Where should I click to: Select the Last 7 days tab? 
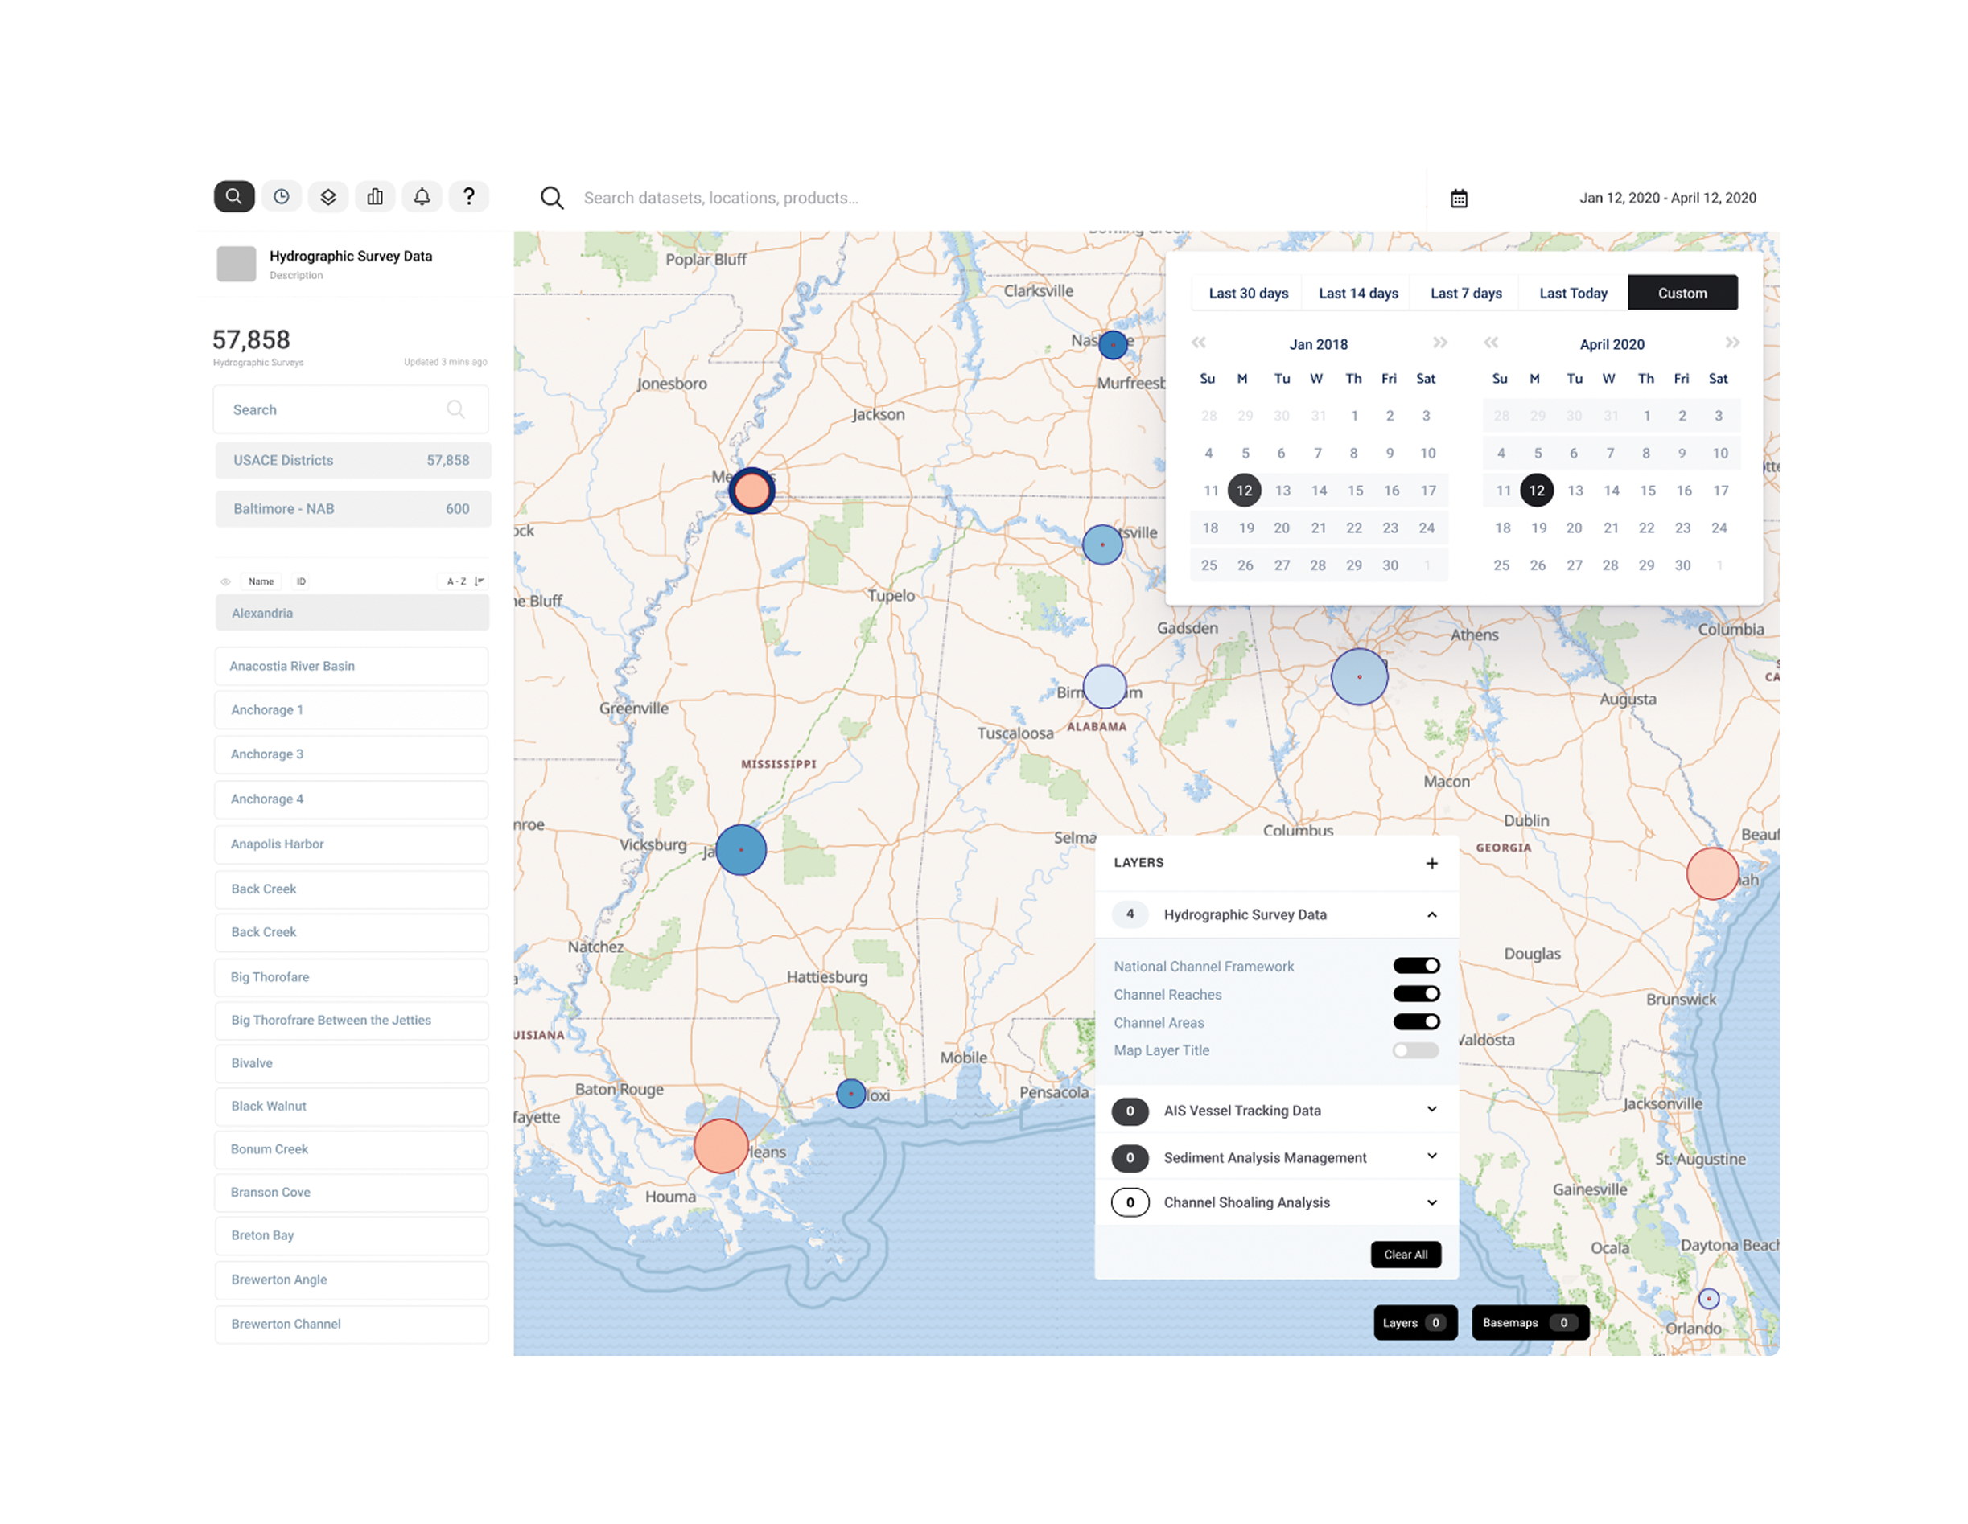[x=1465, y=293]
